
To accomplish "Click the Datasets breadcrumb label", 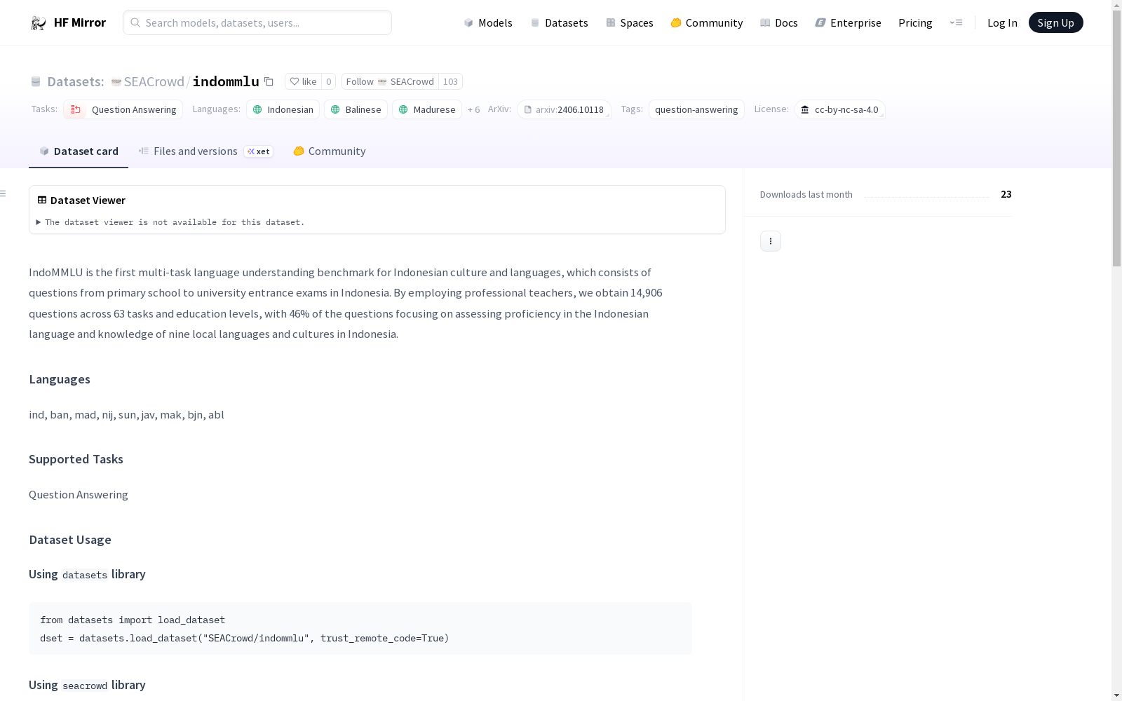I will pos(76,81).
